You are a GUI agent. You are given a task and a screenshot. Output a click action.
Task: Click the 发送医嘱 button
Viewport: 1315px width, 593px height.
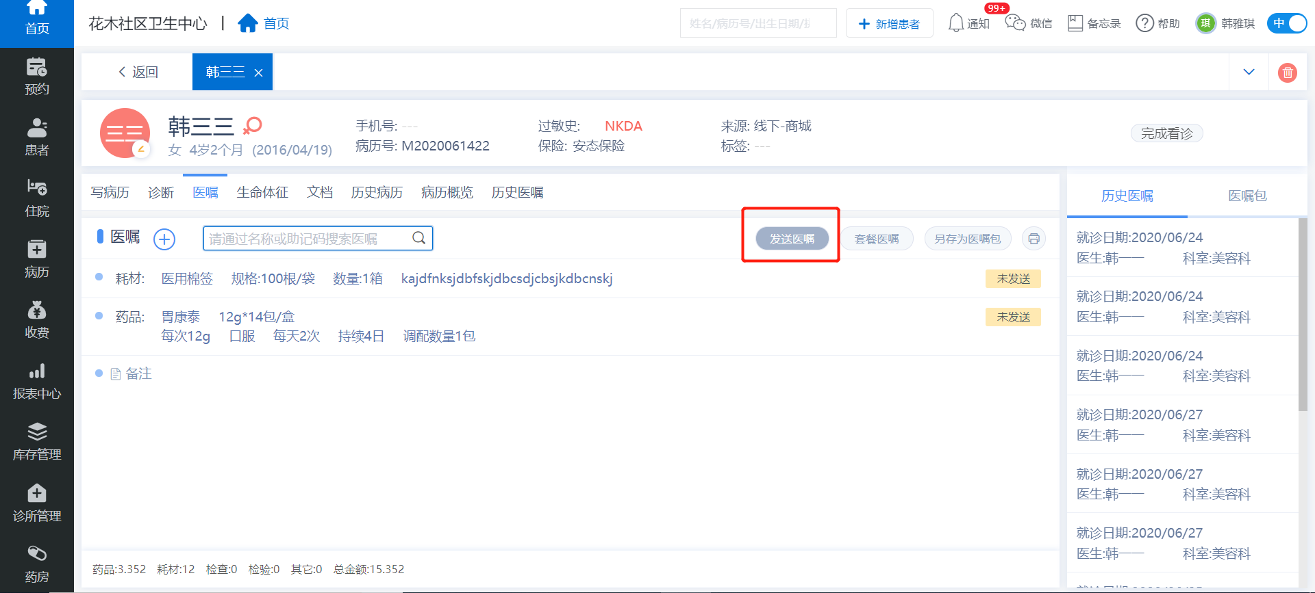coord(792,239)
